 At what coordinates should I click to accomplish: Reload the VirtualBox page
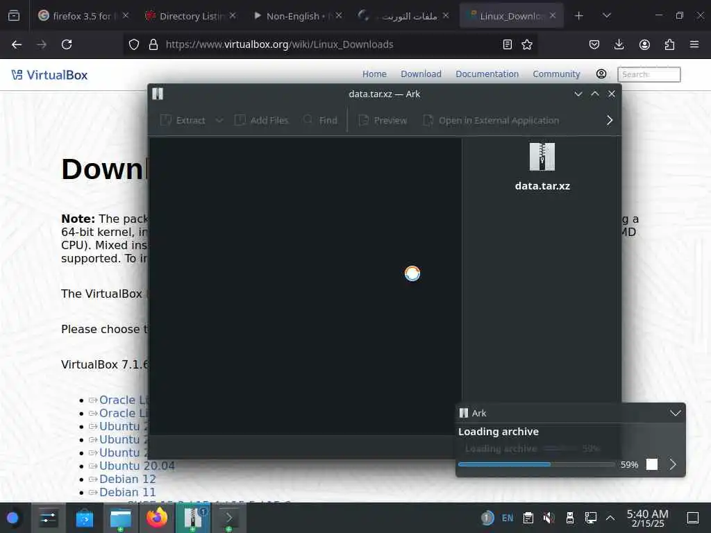67,44
